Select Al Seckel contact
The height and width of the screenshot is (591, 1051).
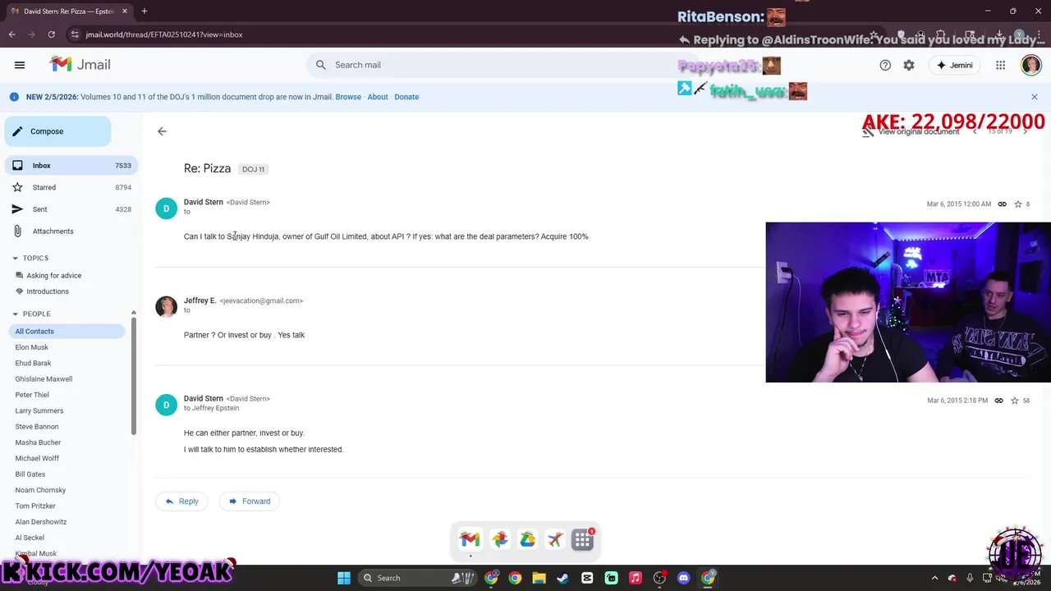30,538
